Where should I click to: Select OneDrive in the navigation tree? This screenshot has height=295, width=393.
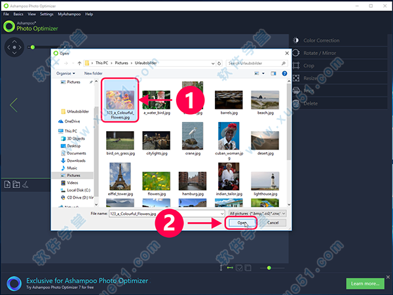click(x=72, y=121)
